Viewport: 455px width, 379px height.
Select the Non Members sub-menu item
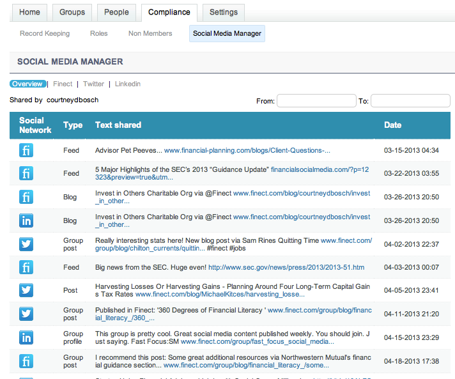coord(150,33)
